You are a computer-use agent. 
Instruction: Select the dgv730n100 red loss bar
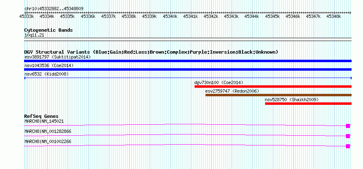273,87
